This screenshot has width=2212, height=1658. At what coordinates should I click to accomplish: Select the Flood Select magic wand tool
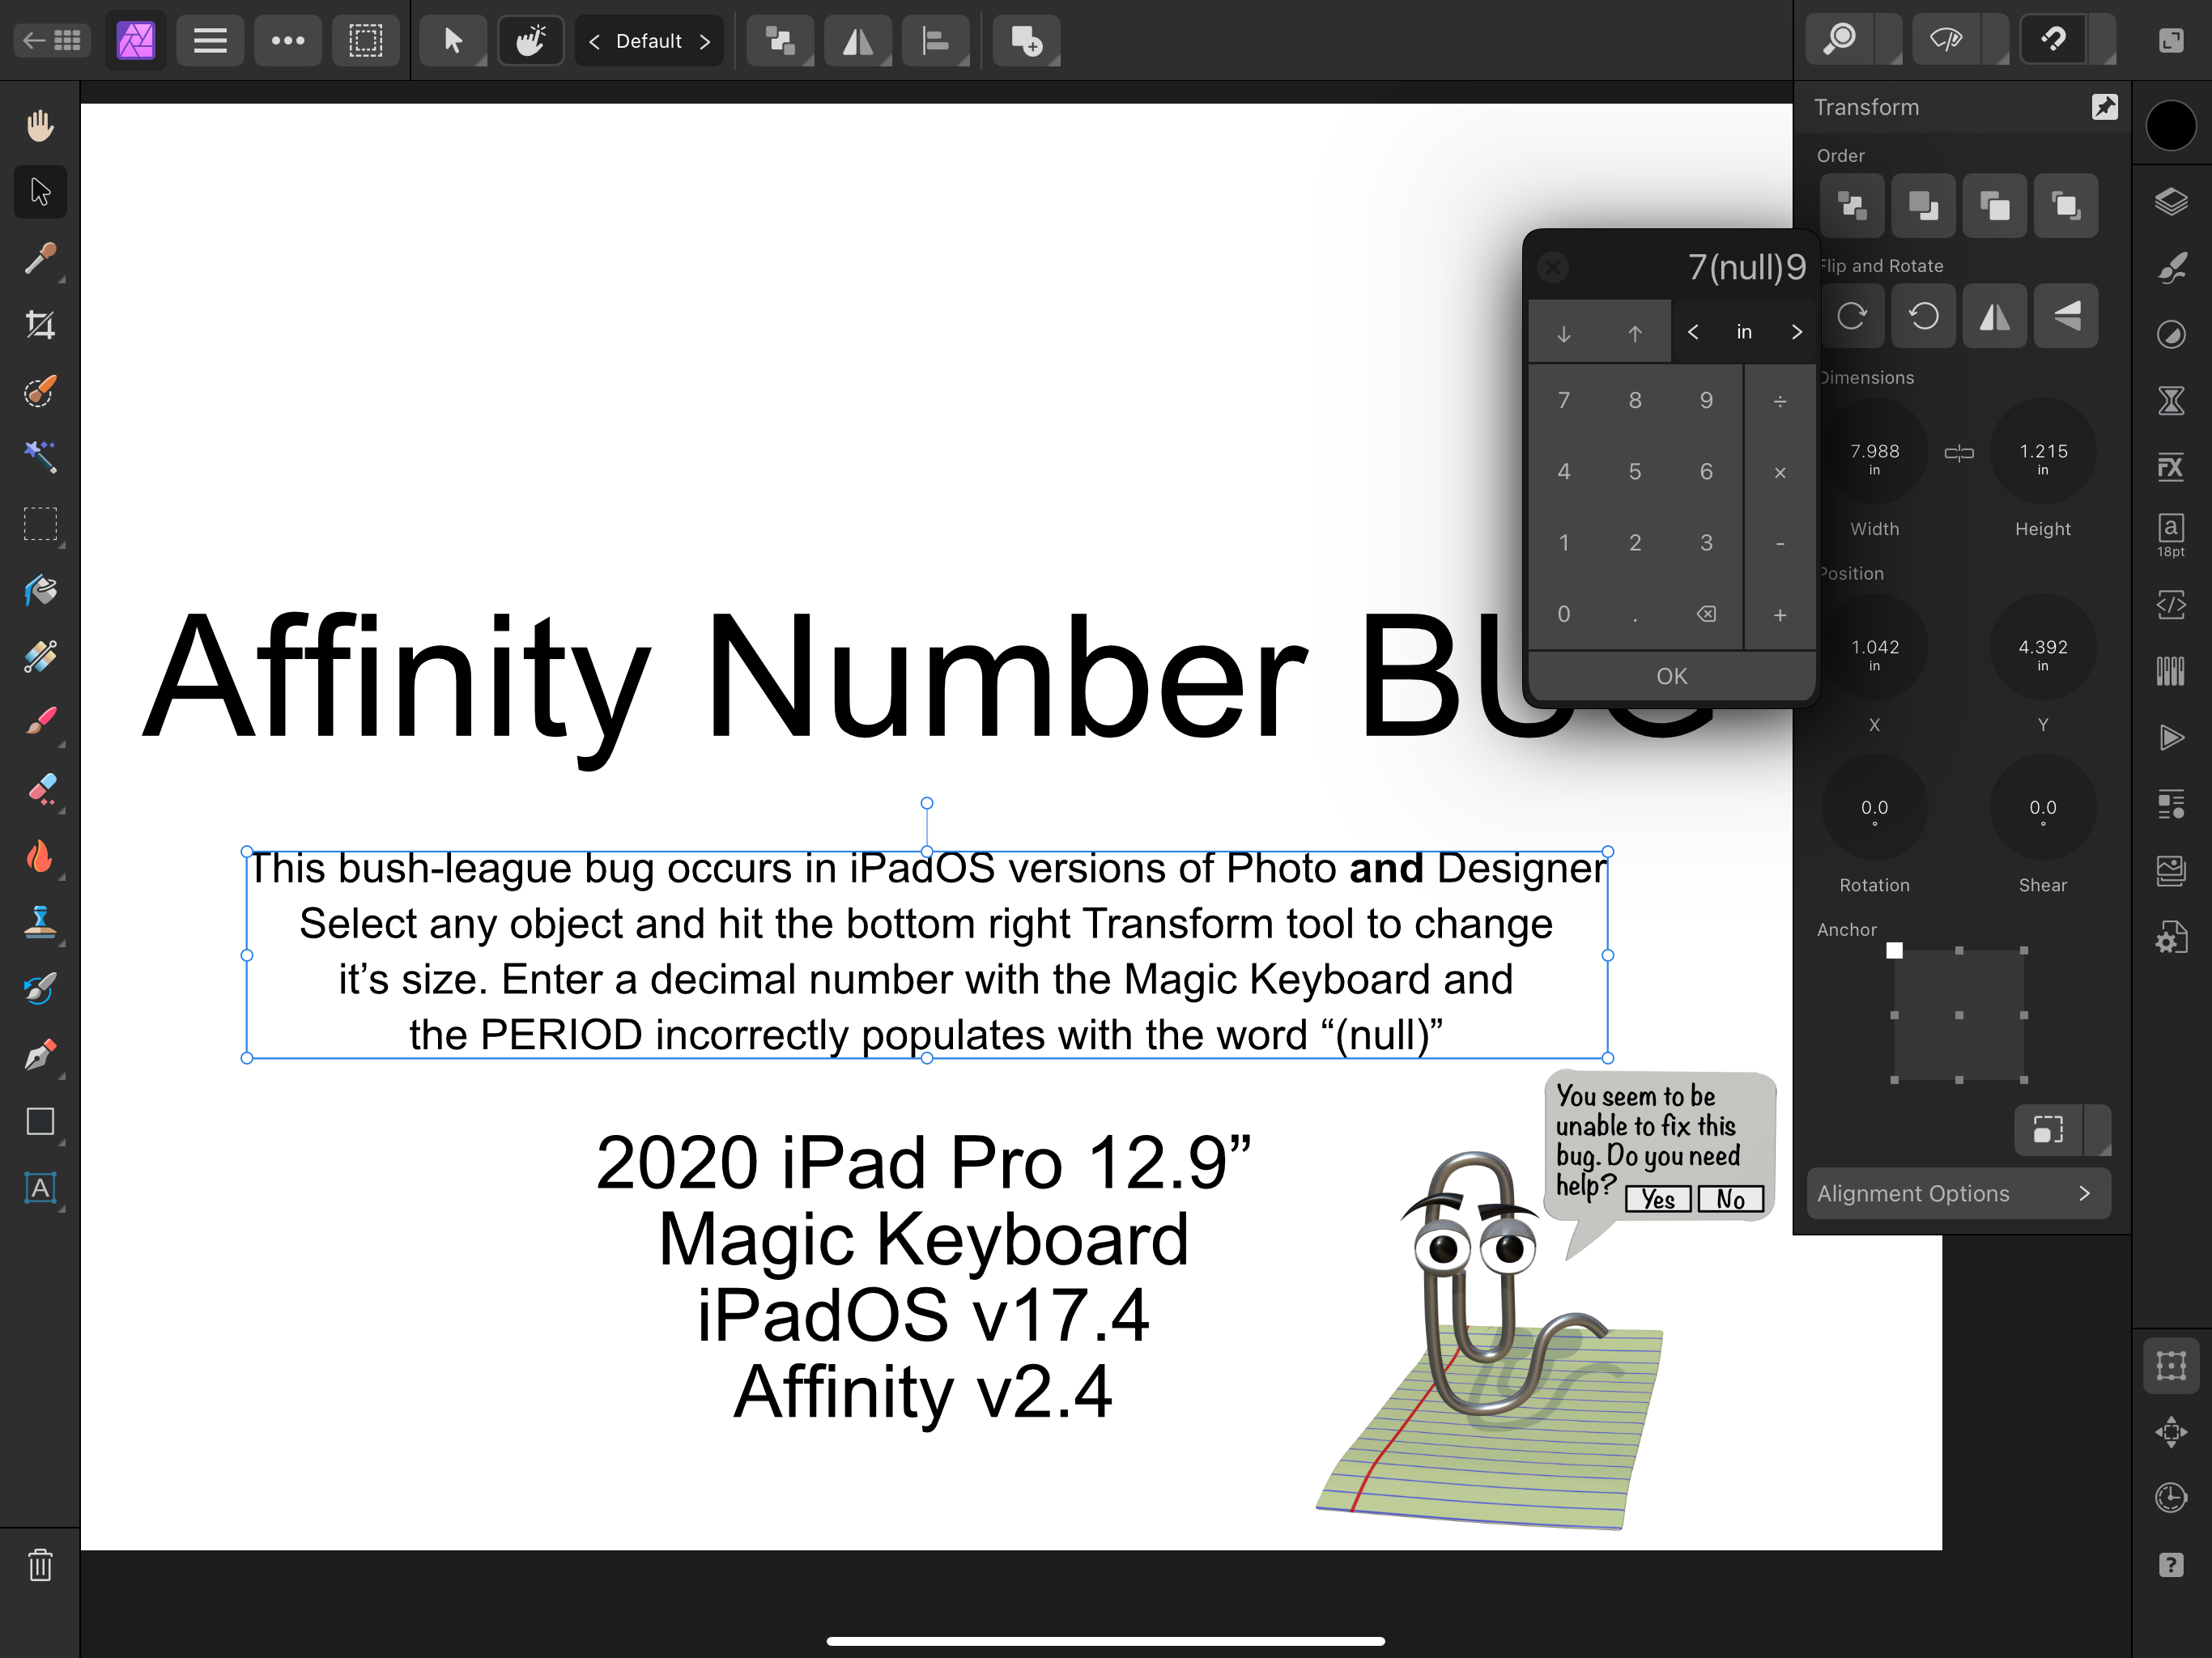[x=40, y=457]
